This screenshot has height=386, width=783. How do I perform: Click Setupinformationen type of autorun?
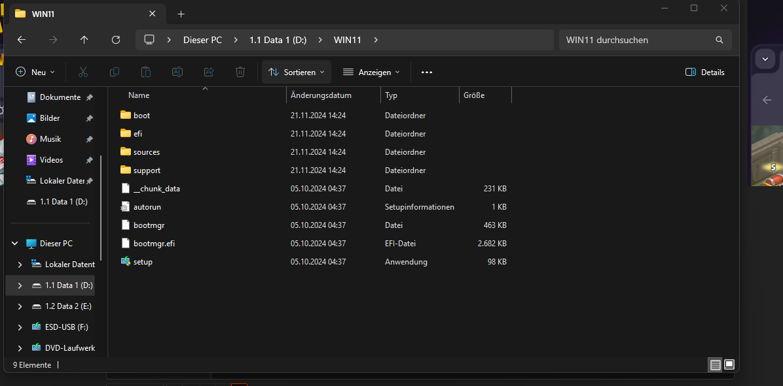(420, 206)
